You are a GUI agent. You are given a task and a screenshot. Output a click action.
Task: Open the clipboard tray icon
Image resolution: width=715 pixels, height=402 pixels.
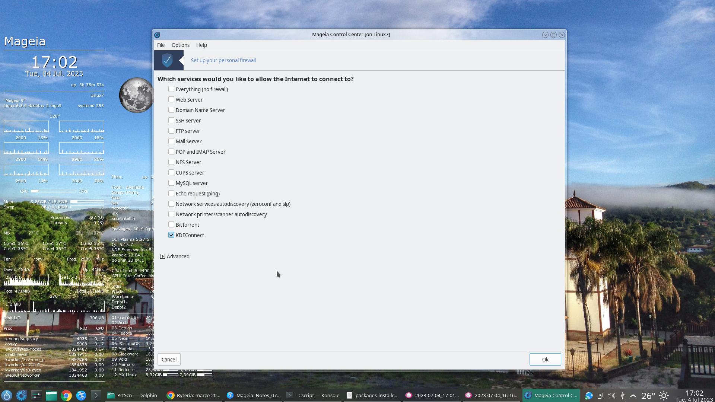600,395
